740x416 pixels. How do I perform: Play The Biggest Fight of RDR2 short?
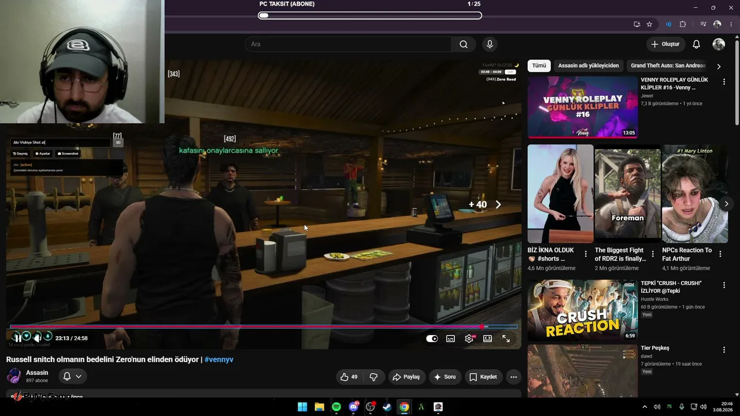click(627, 194)
